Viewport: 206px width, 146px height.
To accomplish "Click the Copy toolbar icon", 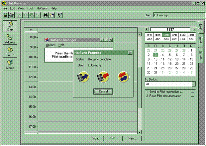I will 26,15.
